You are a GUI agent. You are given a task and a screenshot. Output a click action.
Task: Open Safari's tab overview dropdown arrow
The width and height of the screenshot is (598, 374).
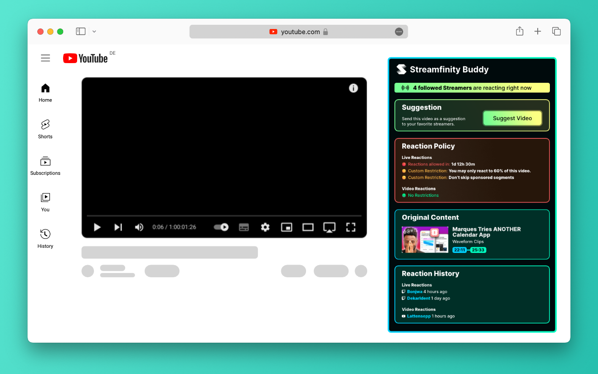point(94,31)
